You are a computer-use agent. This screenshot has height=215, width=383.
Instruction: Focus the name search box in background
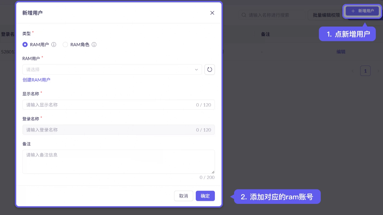click(272, 15)
